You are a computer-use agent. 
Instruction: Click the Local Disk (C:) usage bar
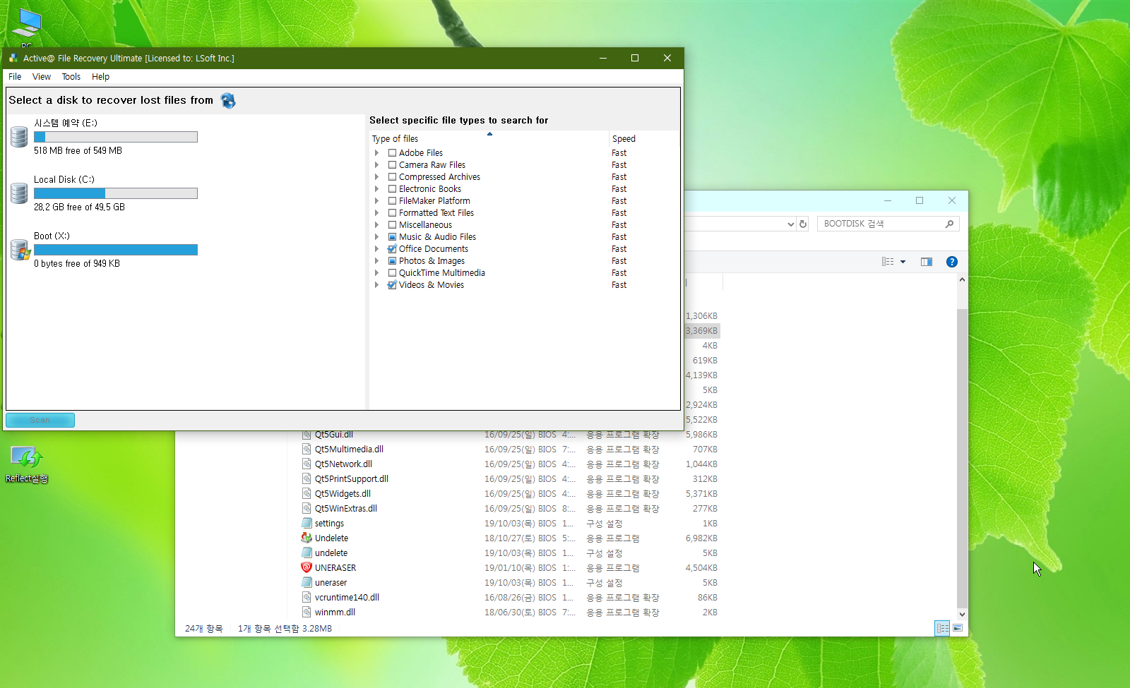click(x=116, y=193)
